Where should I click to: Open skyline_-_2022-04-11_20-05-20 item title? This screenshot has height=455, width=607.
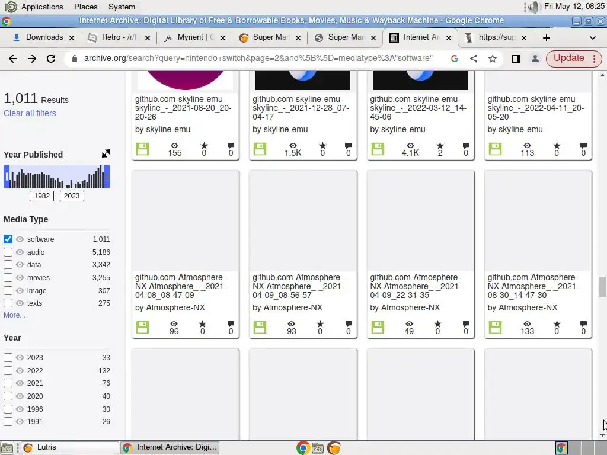[536, 108]
